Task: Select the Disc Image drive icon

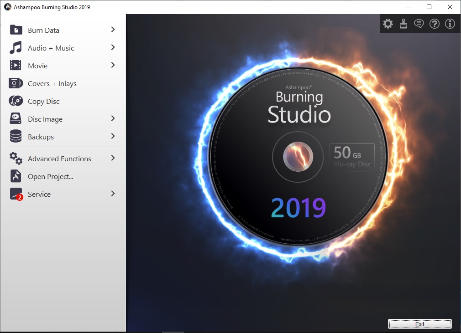Action: click(x=15, y=118)
